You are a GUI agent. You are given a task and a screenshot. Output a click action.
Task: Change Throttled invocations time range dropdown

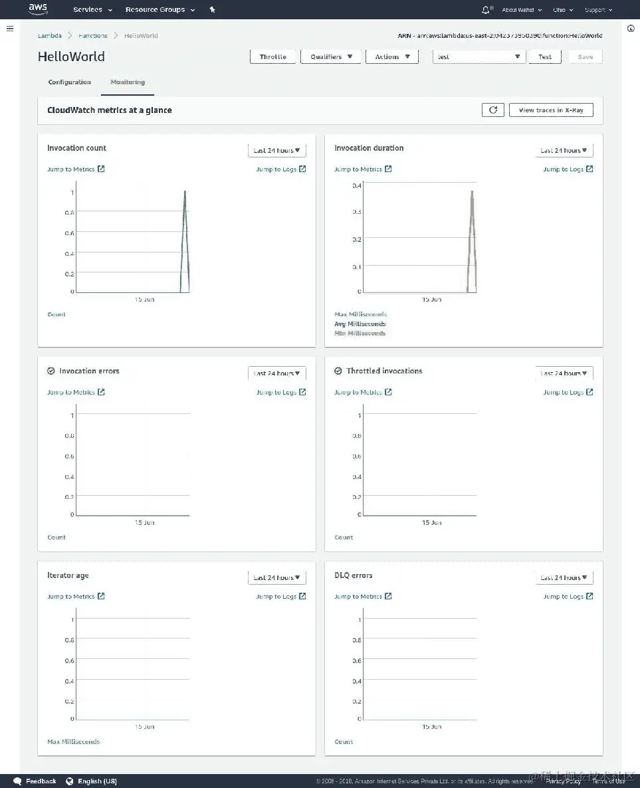564,373
